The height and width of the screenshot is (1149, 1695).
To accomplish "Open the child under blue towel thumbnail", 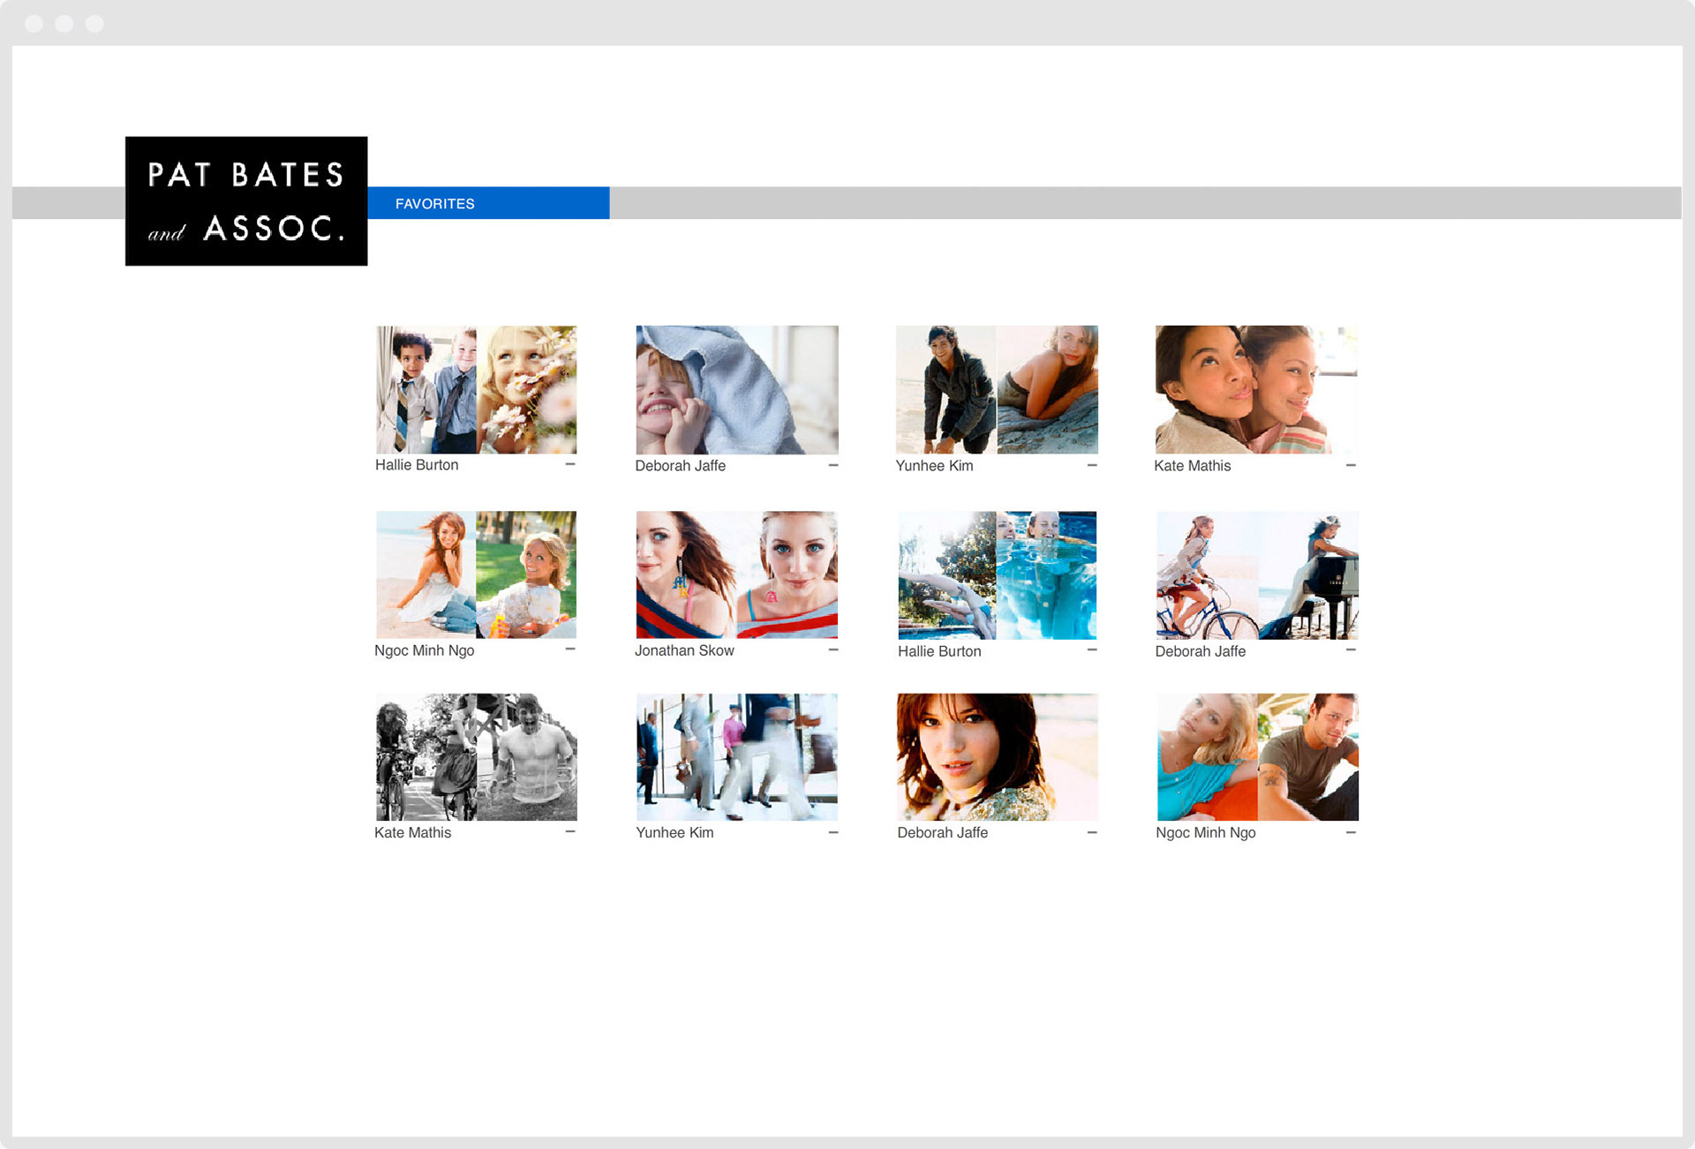I will coord(736,389).
